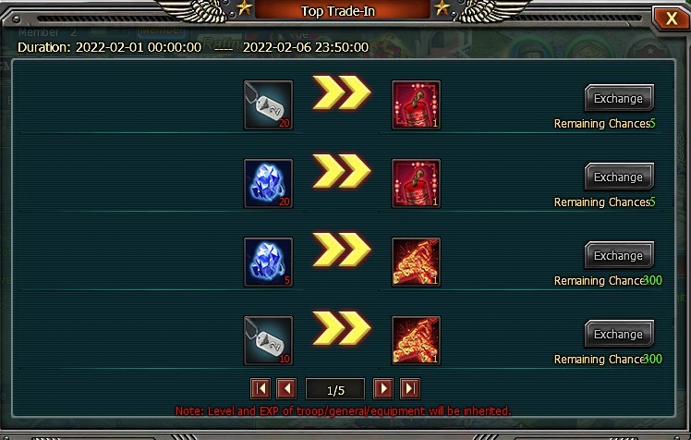Close the Top Trade-In window
The height and width of the screenshot is (440, 691).
click(671, 18)
